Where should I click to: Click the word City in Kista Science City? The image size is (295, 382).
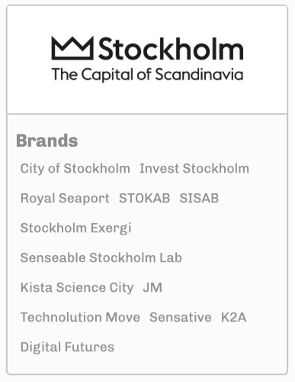(x=121, y=288)
